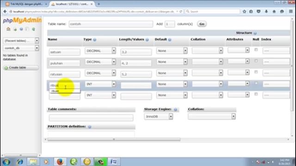This screenshot has width=296, height=166.
Task: Open the phpMyAdmin home icon in sidebar
Action: [x=8, y=29]
